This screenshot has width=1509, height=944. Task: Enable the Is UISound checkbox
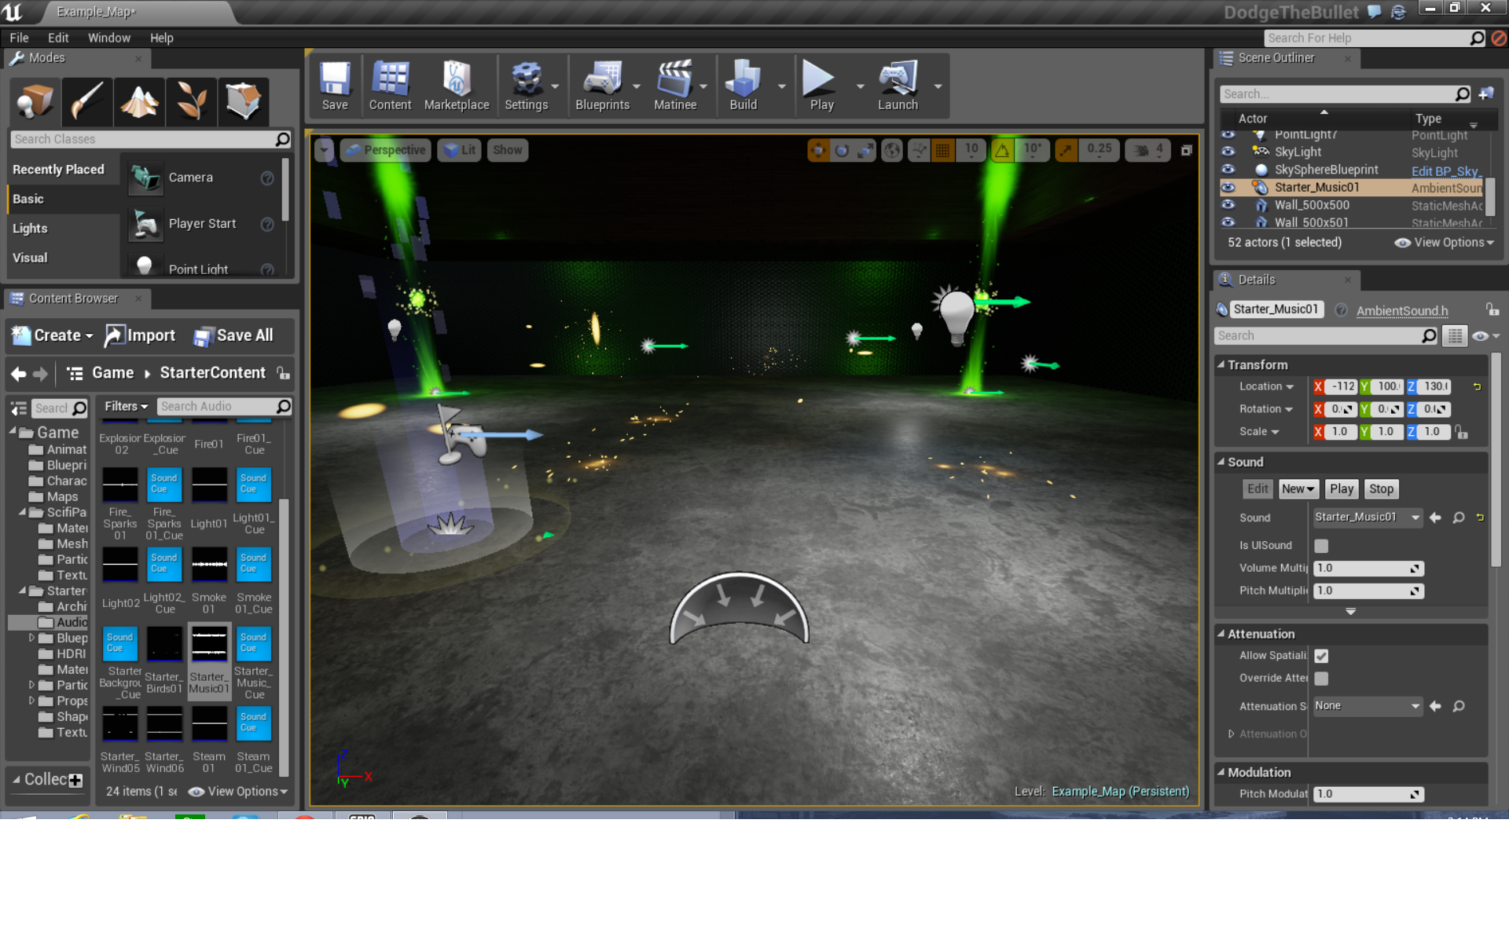point(1321,546)
